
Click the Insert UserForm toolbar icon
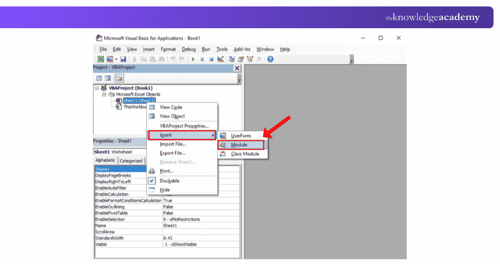click(109, 59)
